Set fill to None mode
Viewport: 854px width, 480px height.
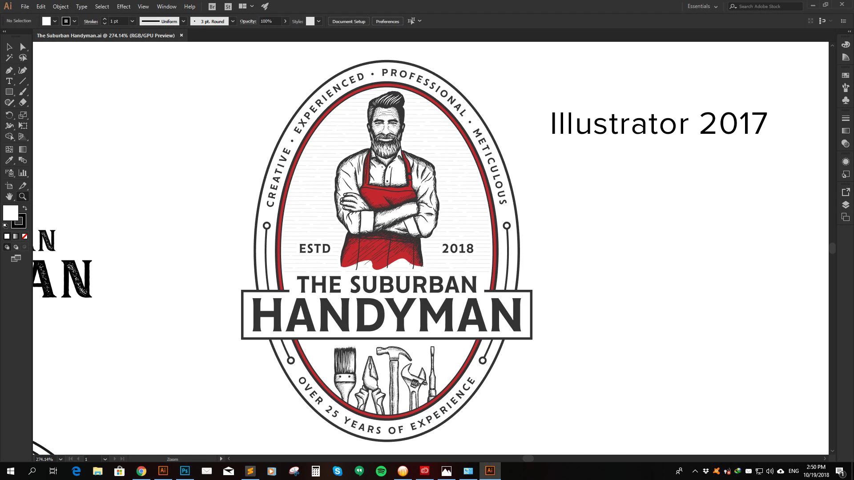(25, 236)
